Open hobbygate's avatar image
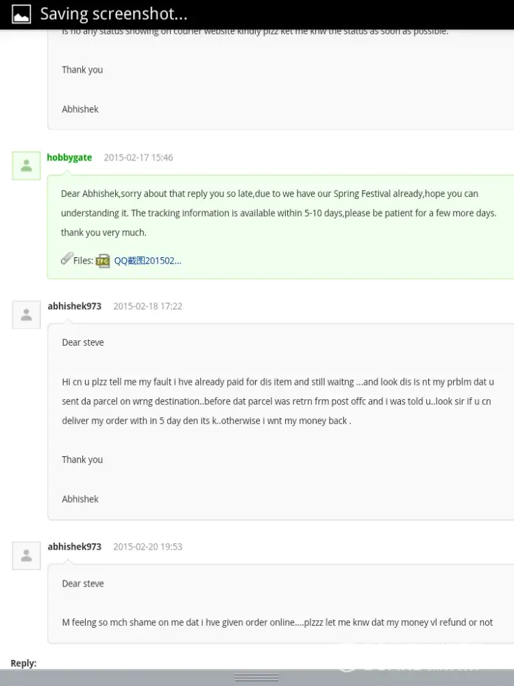Screen dimensions: 514x686 26,165
